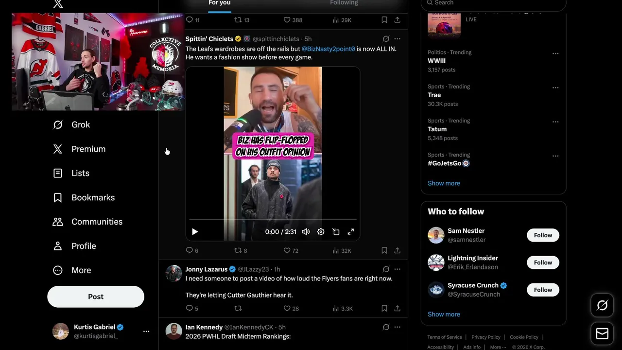Image resolution: width=622 pixels, height=350 pixels.
Task: Open account options next to Kurtis Gabriel
Action: click(146, 331)
